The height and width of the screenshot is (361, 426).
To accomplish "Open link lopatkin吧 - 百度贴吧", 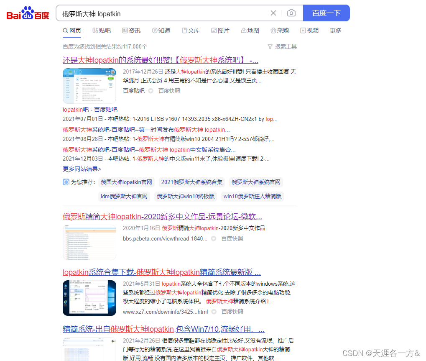I will (x=90, y=110).
